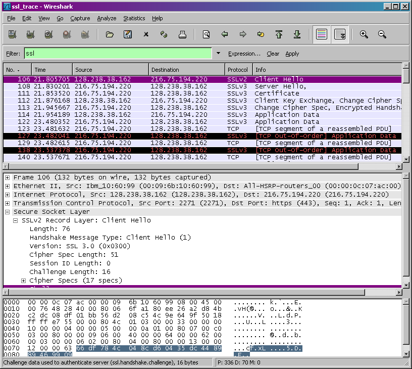412x369 pixels.
Task: Select the Challenge Length: 16 field
Action: click(x=70, y=272)
